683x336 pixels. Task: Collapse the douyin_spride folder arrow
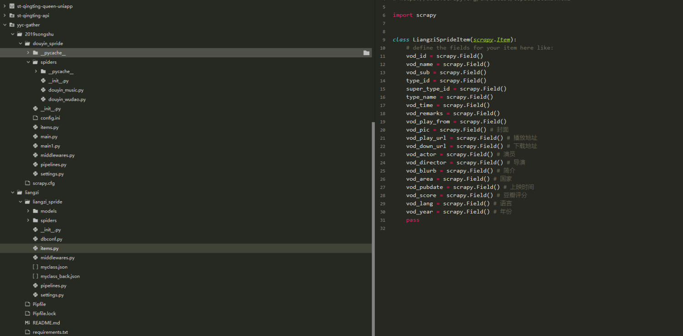point(20,44)
